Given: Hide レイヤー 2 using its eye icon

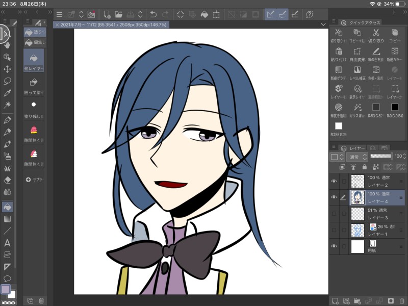Looking at the screenshot, I should [x=334, y=181].
